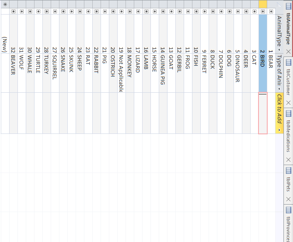Viewport: 293px width, 242px height.
Task: Click the Click to Add column header
Action: tap(279, 113)
